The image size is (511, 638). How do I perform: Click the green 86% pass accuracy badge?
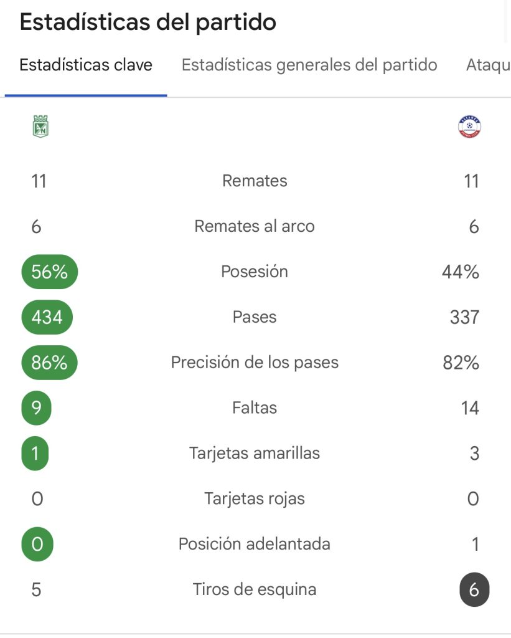[49, 363]
